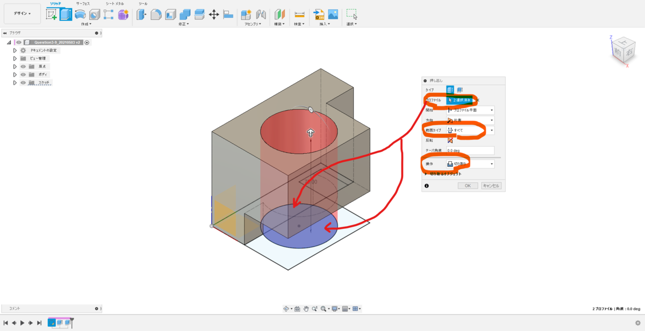Select the Fillet tool

[x=156, y=15]
